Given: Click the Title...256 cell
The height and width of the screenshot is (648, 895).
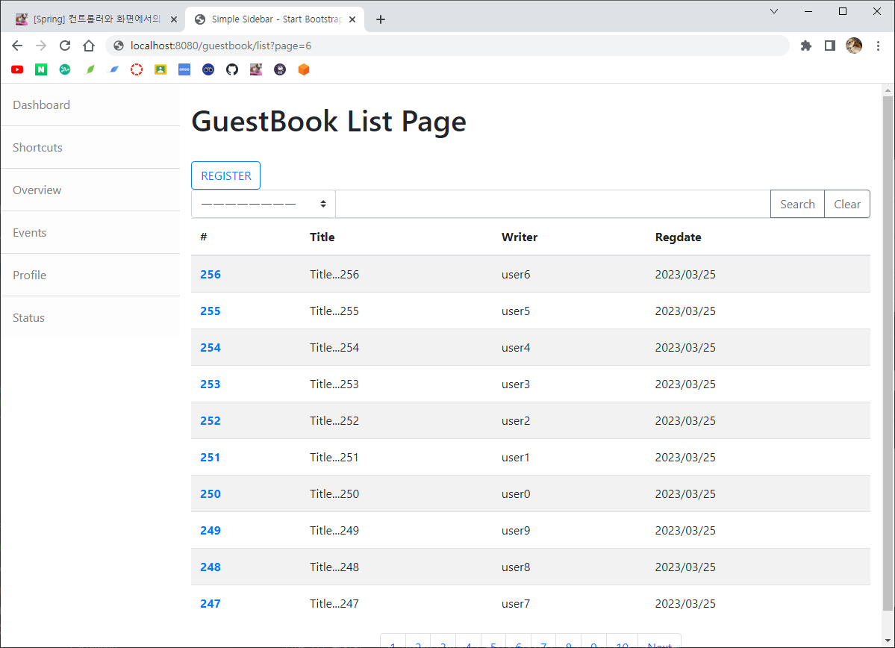Looking at the screenshot, I should 334,275.
